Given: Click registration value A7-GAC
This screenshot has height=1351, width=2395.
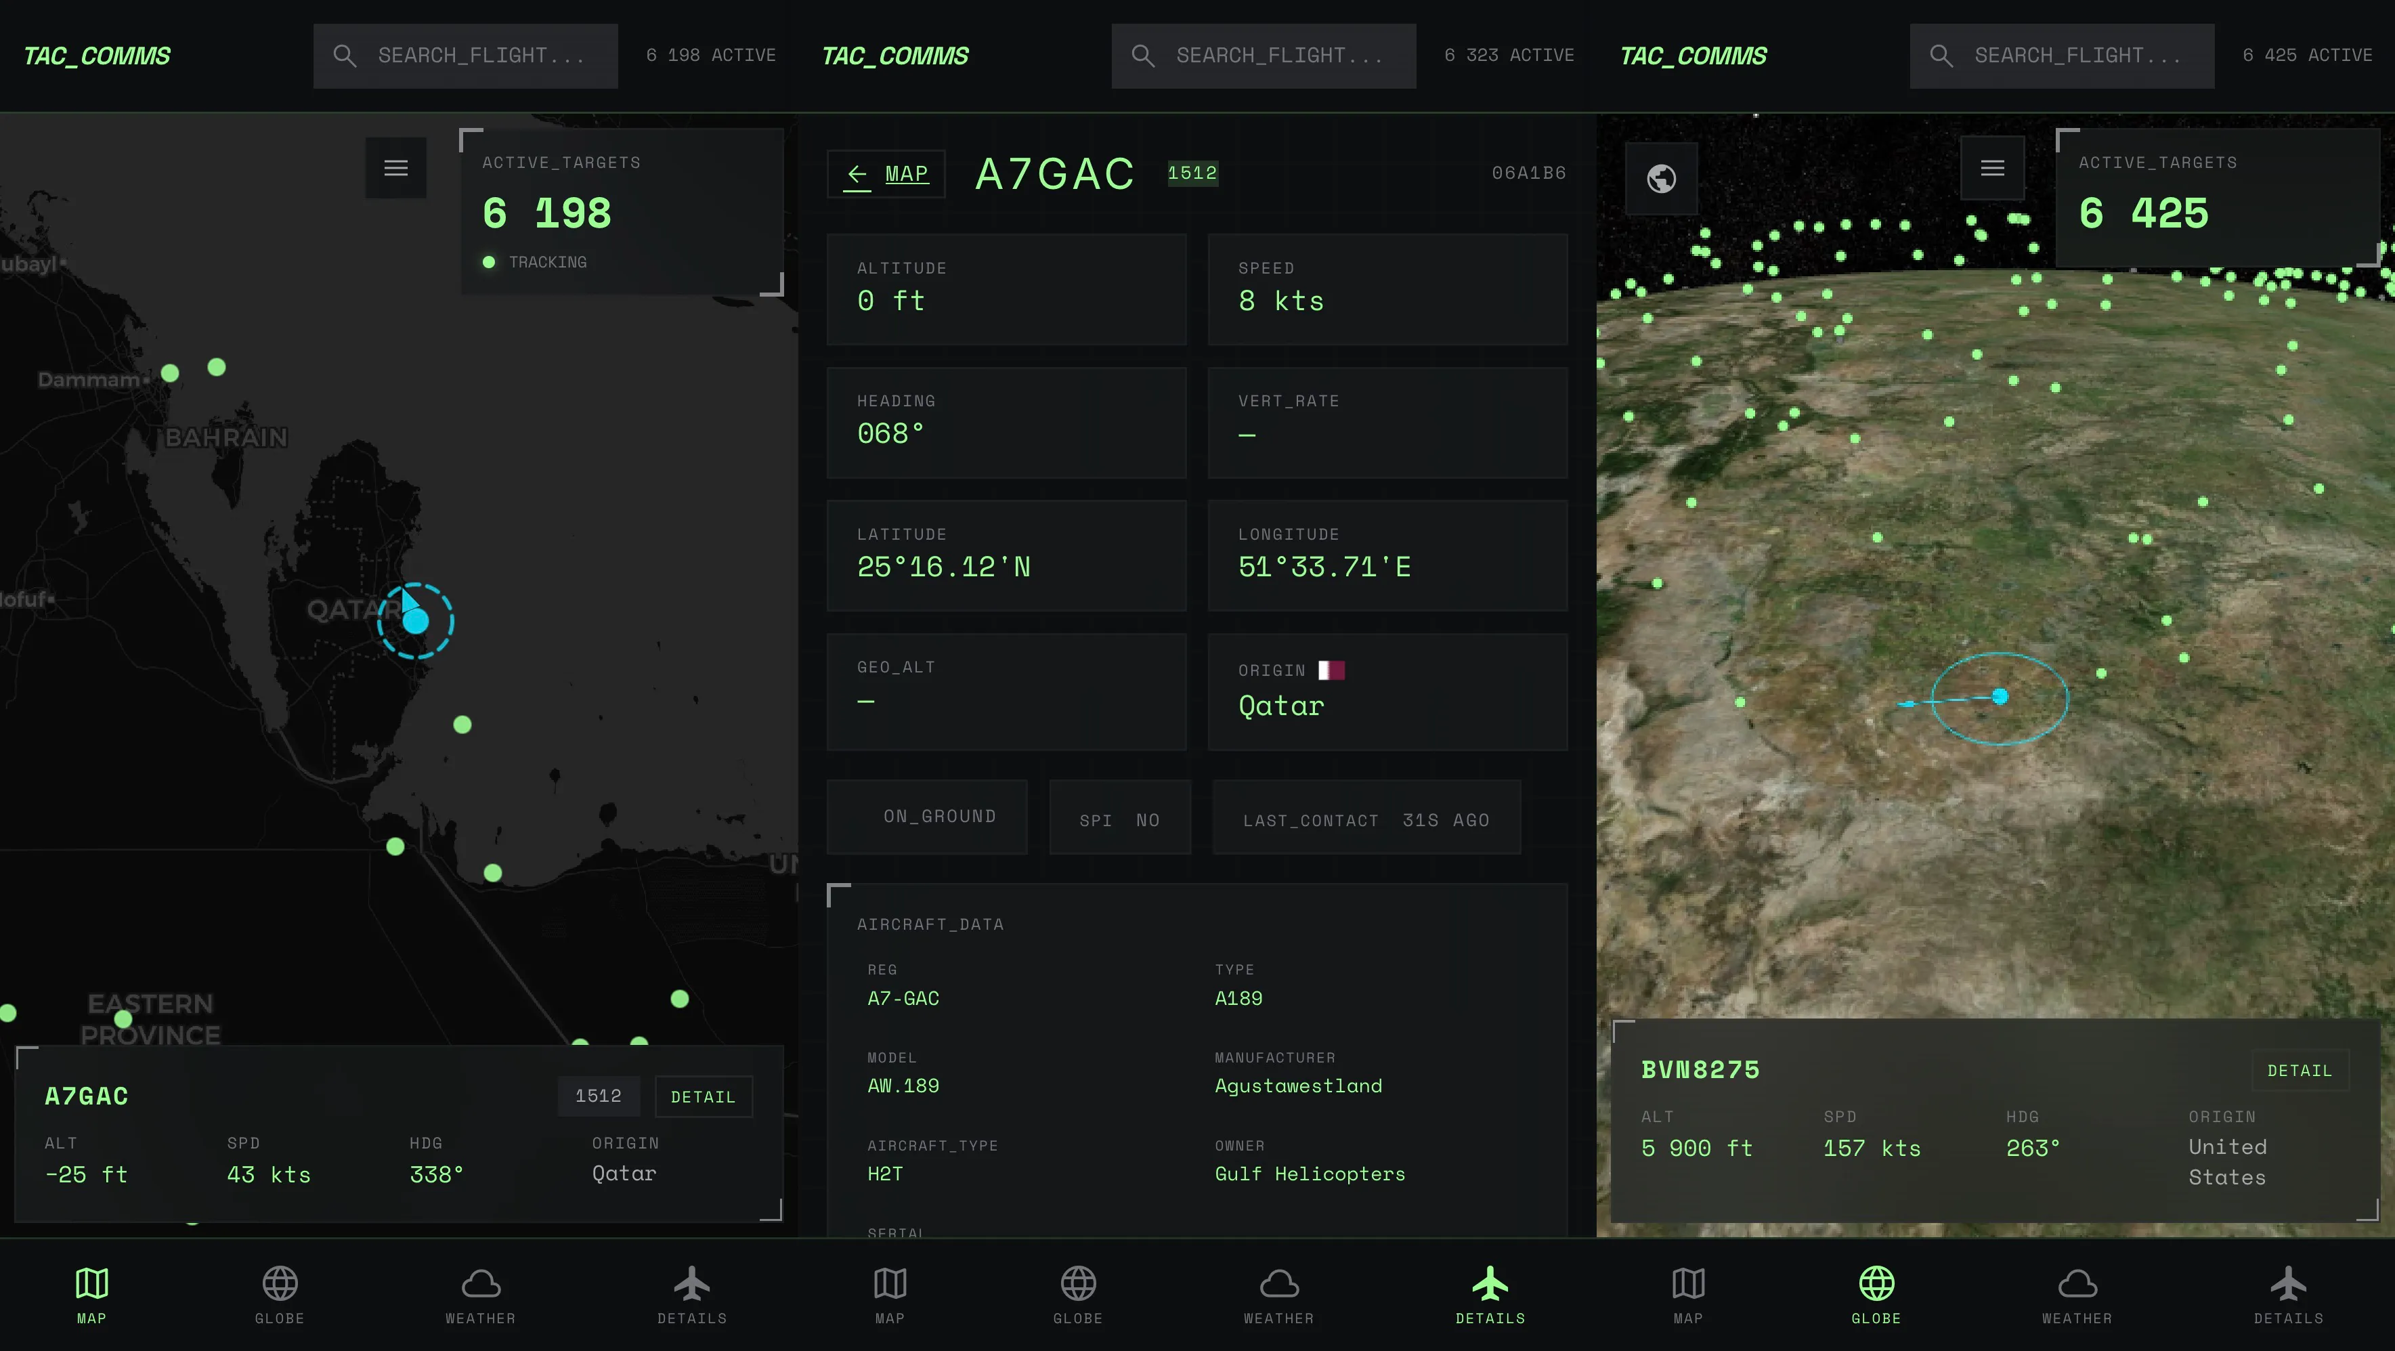Looking at the screenshot, I should 903,999.
